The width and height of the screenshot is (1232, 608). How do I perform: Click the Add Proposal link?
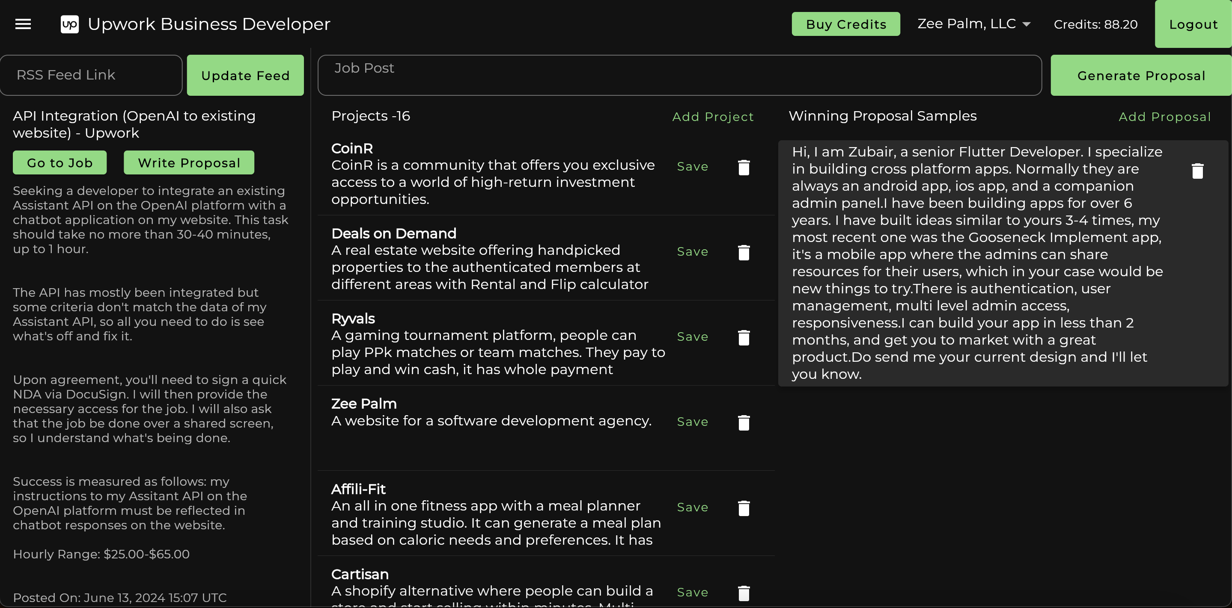(1164, 117)
